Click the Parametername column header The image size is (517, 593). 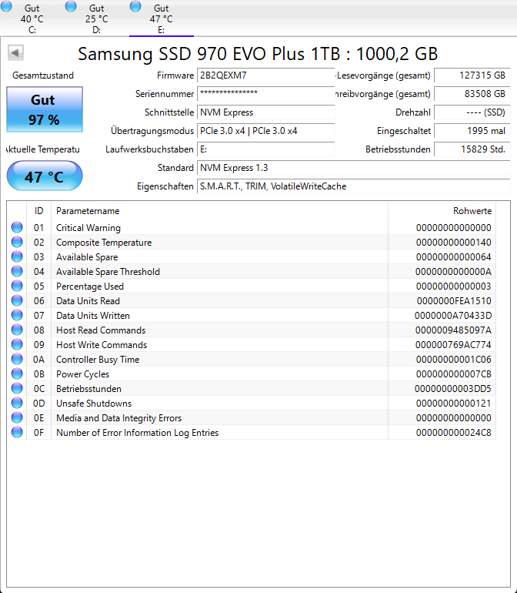(x=219, y=211)
